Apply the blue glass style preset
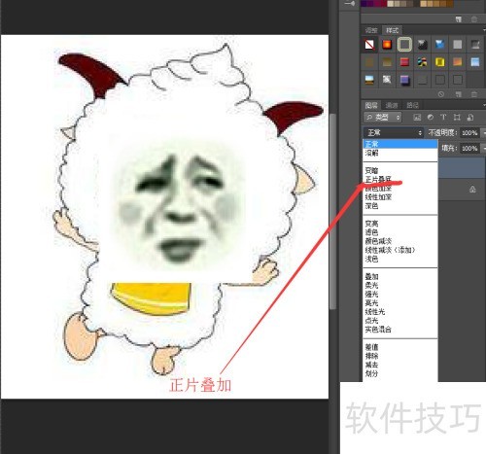486x454 pixels. [439, 45]
